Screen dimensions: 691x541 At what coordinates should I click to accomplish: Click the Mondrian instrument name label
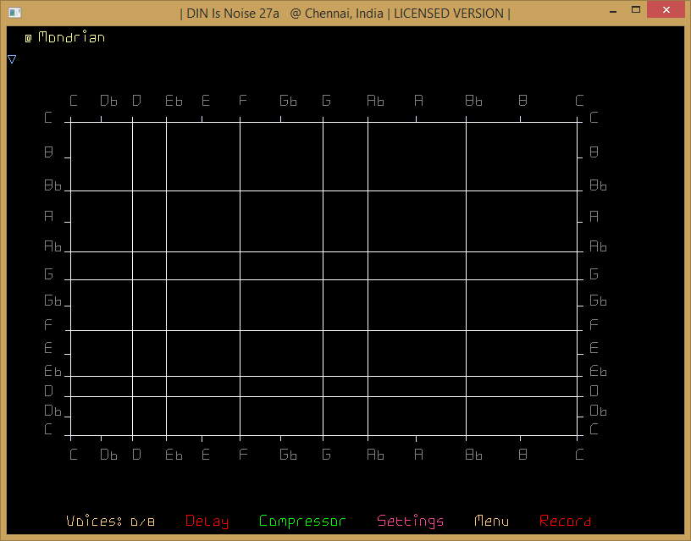71,37
